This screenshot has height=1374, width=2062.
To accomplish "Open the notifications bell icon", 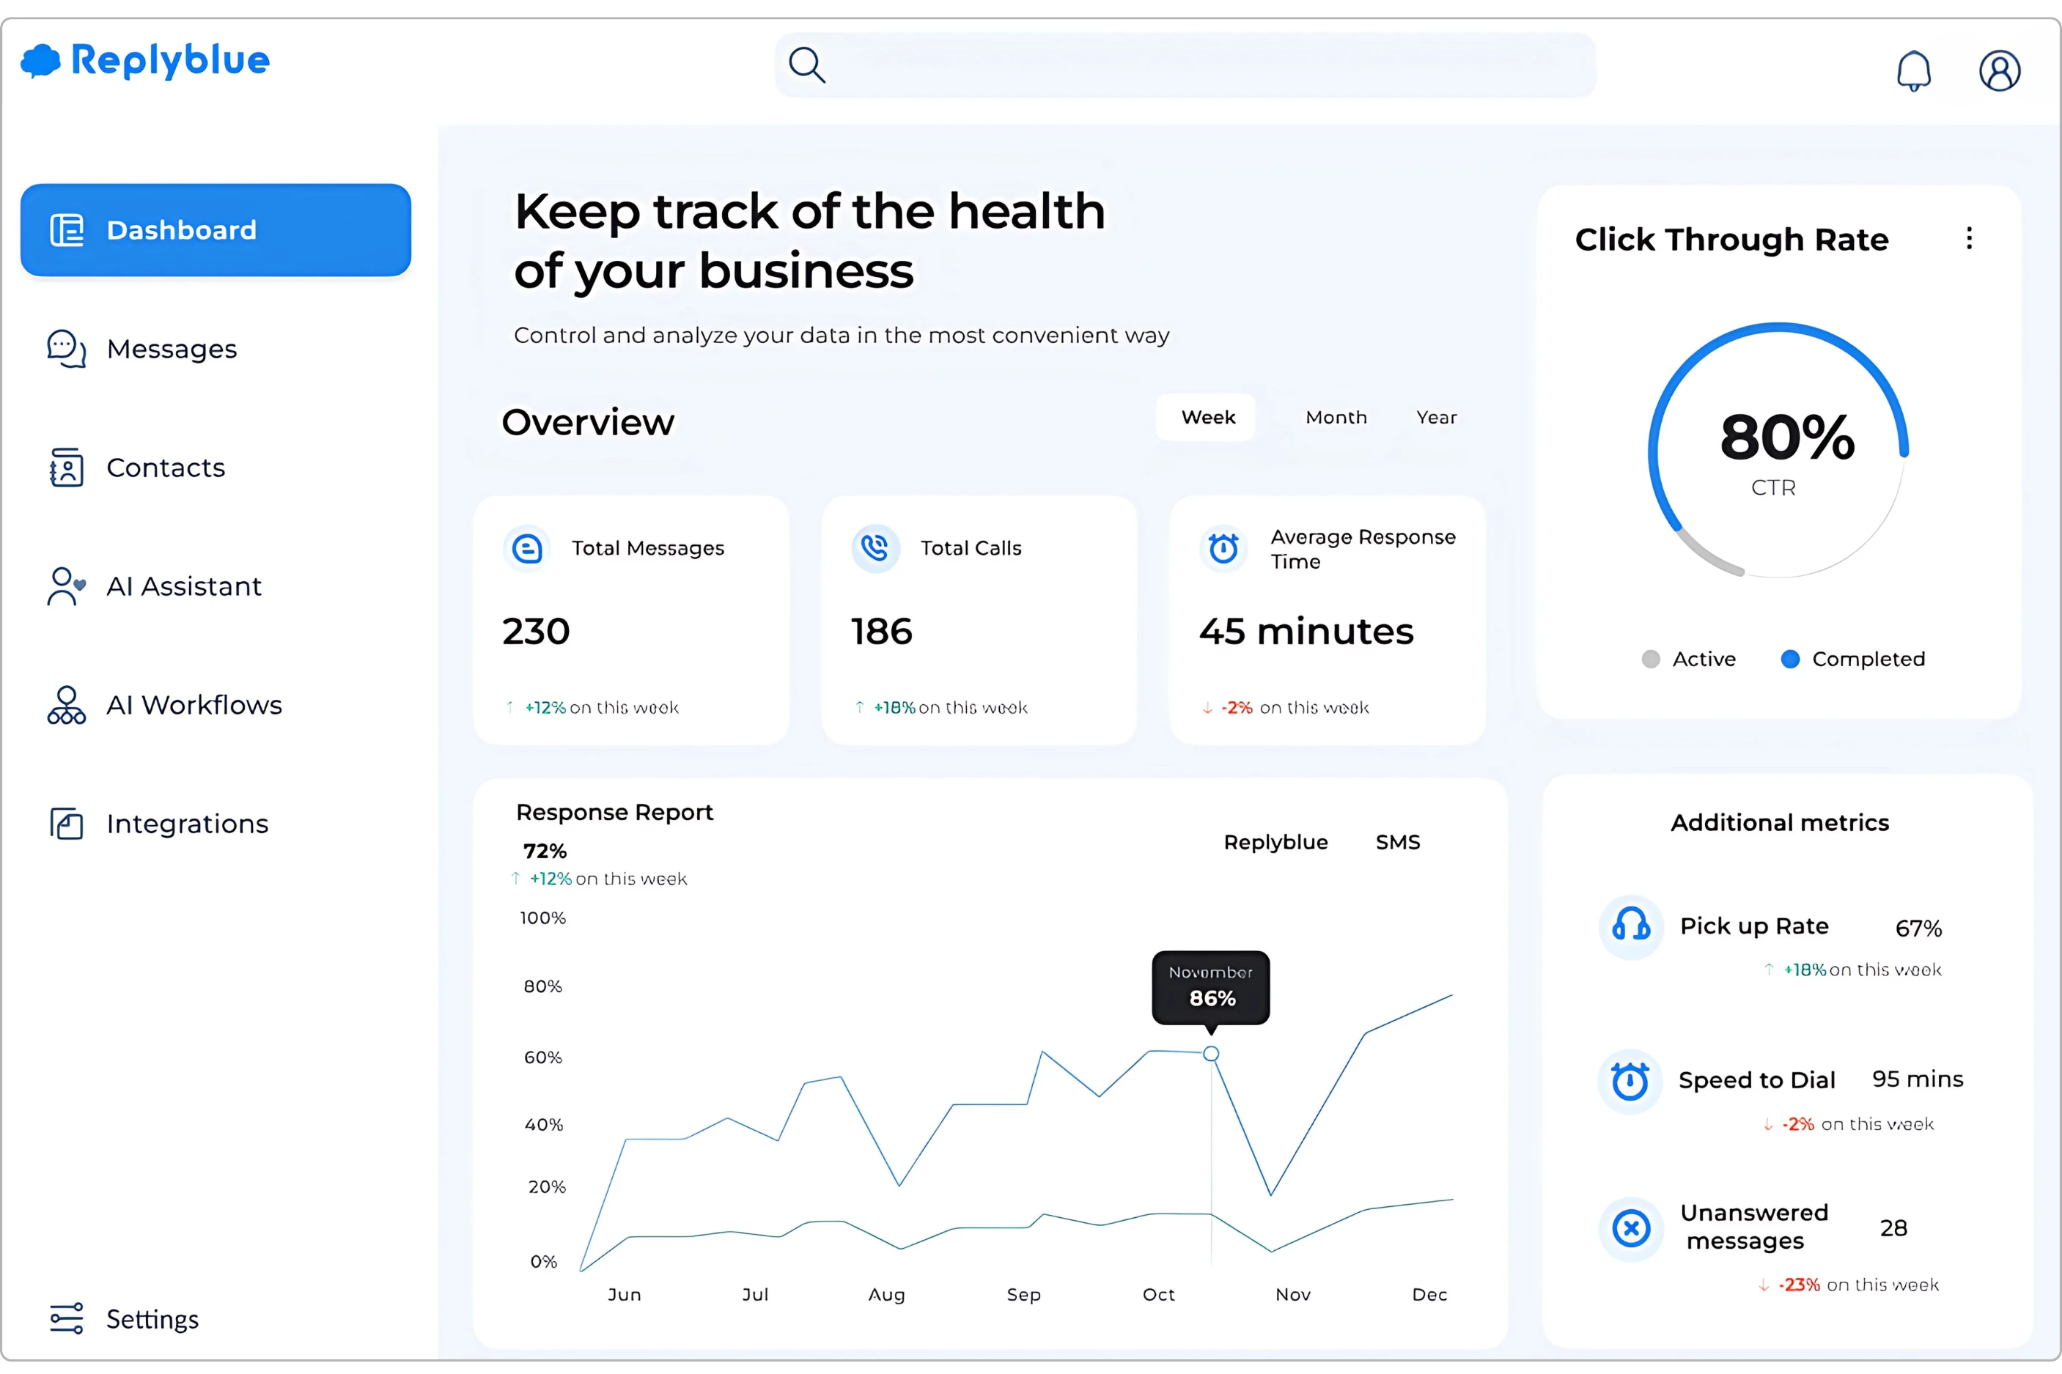I will click(x=1913, y=70).
